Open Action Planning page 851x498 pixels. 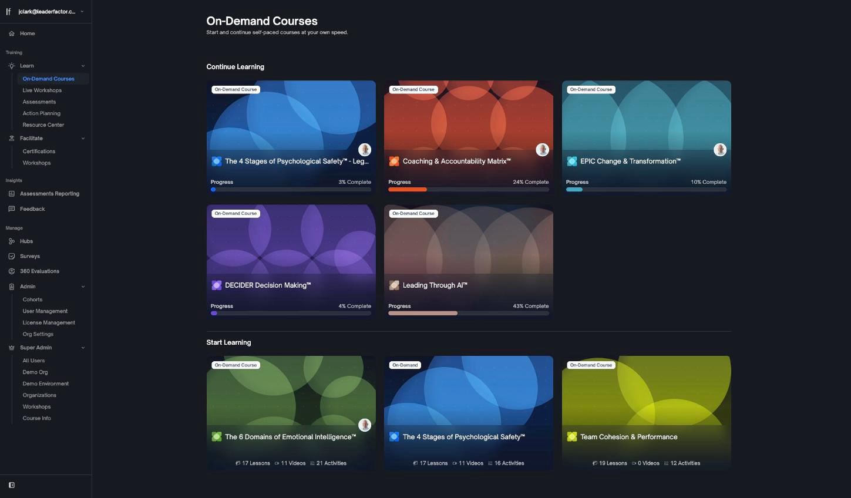pyautogui.click(x=42, y=113)
